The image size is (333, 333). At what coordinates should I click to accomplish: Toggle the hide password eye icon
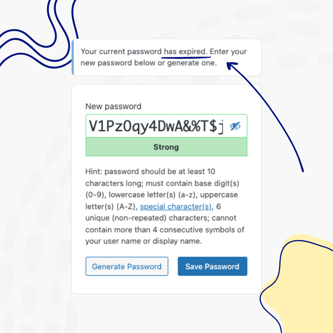click(235, 126)
